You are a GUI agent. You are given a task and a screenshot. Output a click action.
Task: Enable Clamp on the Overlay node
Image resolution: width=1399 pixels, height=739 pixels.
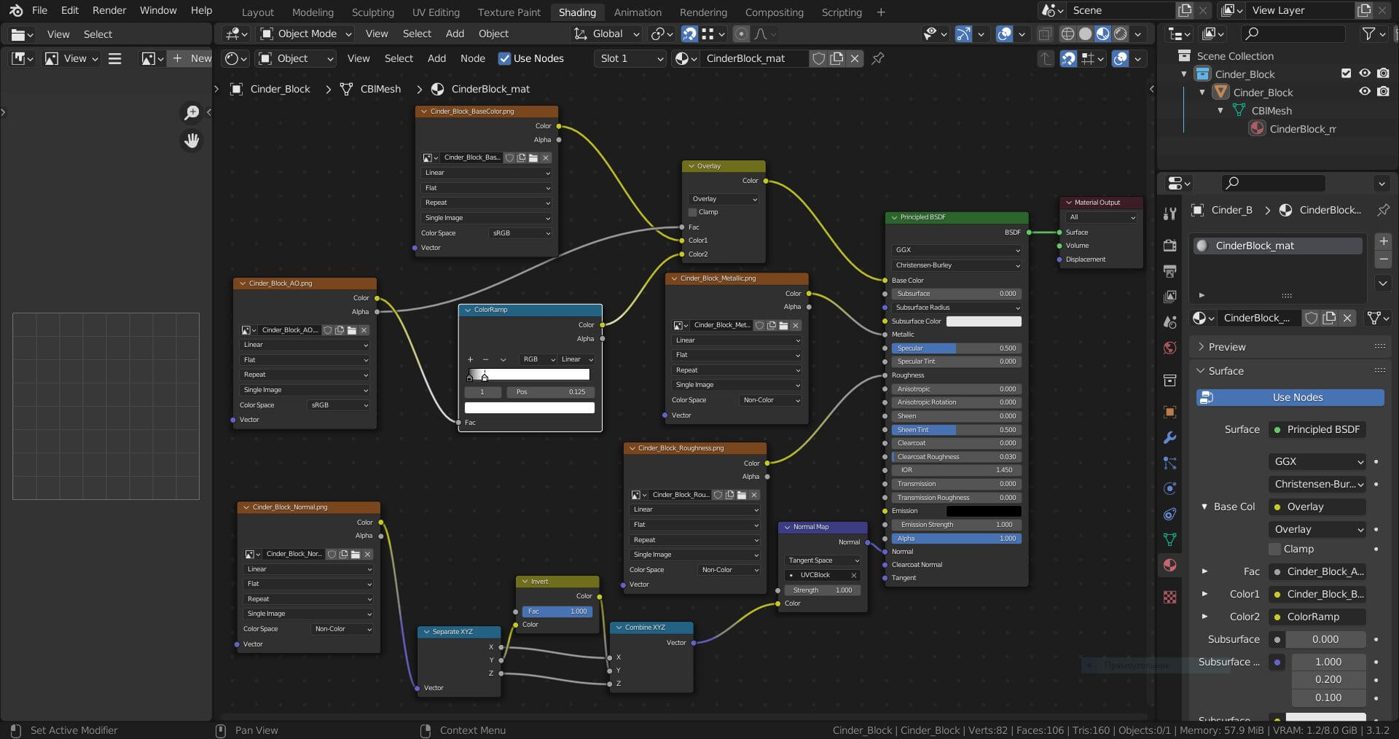click(693, 212)
